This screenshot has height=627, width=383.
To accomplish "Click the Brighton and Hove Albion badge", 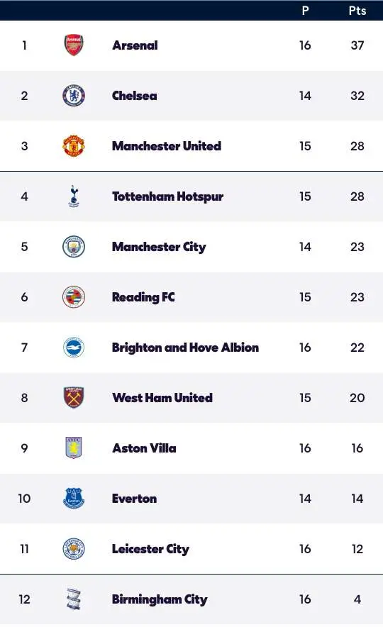I will (74, 347).
